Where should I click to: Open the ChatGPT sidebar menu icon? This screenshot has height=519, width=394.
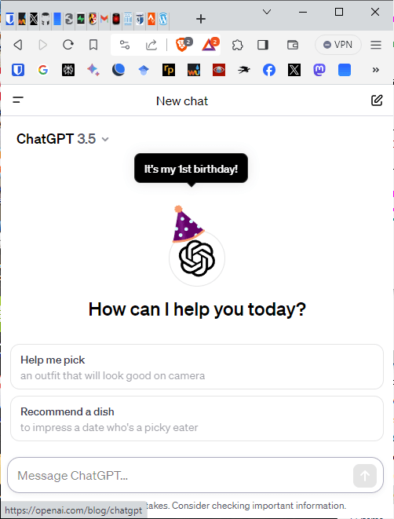[18, 100]
